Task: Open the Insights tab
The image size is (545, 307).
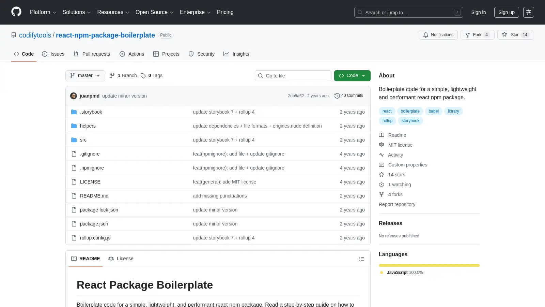Action: (236, 54)
